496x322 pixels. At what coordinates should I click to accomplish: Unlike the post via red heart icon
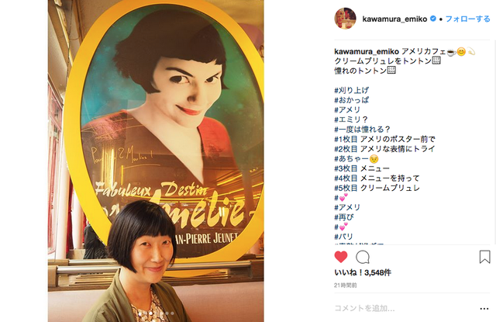pyautogui.click(x=341, y=257)
